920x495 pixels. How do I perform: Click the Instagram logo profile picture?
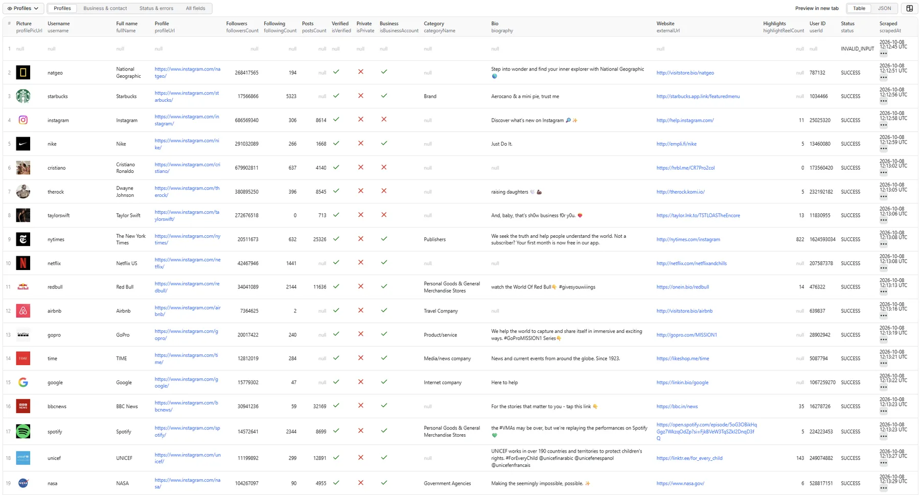(x=23, y=120)
